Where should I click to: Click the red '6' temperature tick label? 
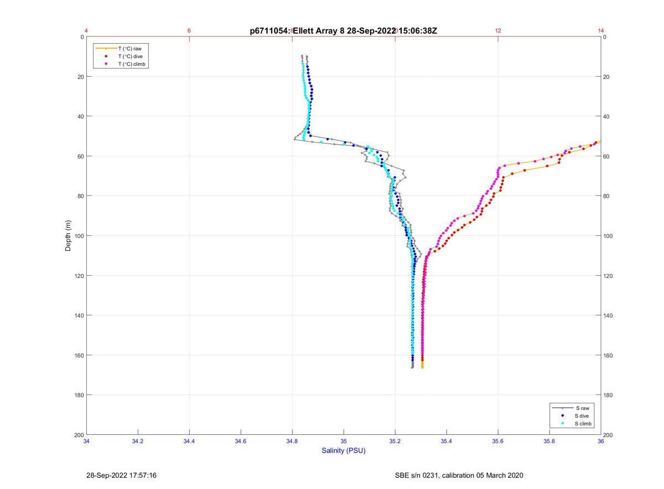(x=189, y=30)
